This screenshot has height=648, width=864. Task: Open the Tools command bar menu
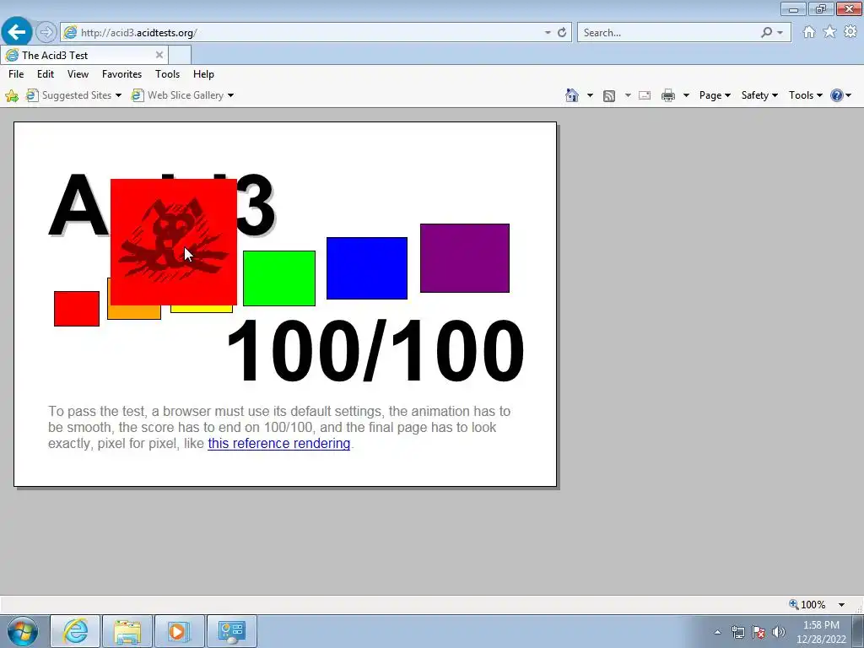(x=805, y=95)
